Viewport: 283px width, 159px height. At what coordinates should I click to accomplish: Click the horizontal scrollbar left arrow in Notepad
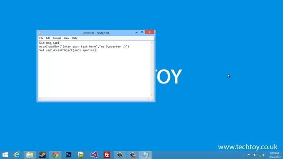click(40, 98)
